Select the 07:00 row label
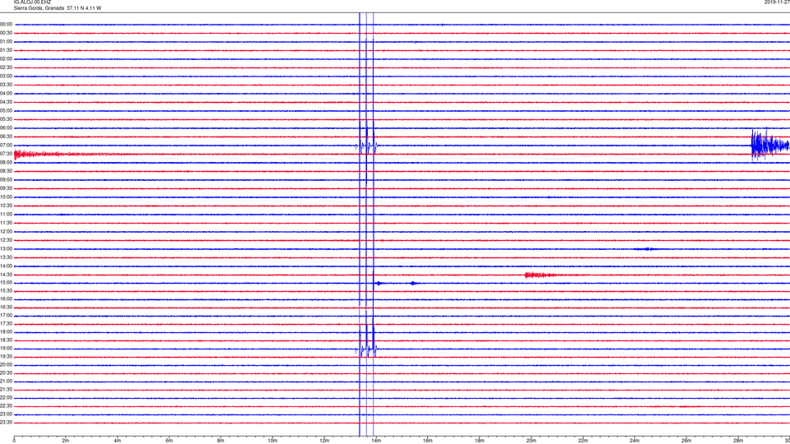This screenshot has width=790, height=444. point(6,146)
